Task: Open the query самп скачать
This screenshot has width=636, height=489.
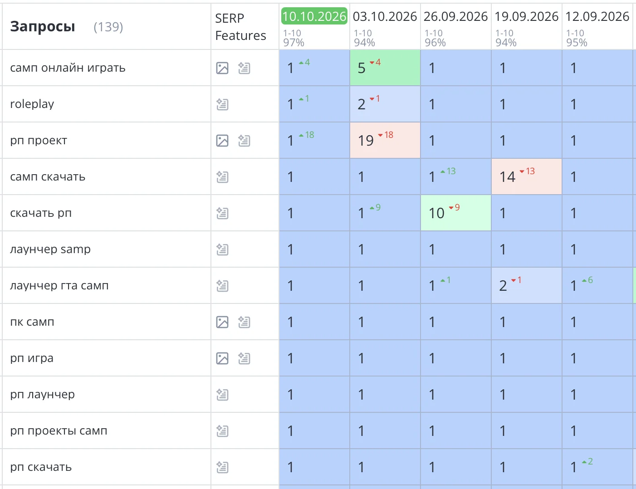Action: coord(48,177)
